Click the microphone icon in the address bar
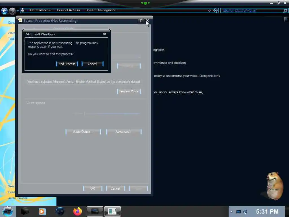This screenshot has height=217, width=289. point(22,10)
